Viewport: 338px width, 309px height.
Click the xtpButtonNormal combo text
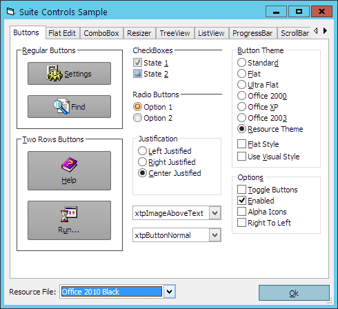coord(163,235)
